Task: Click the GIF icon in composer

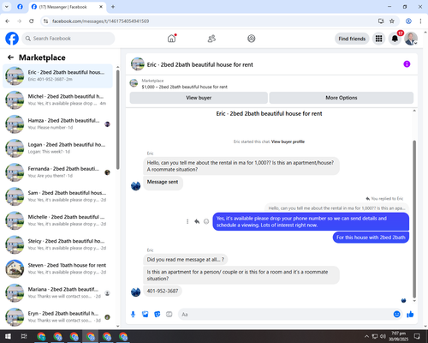Action: click(x=169, y=315)
